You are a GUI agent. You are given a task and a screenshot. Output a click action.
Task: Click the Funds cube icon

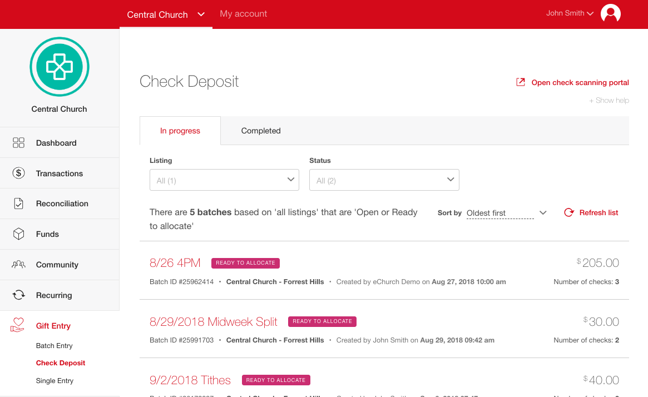18,234
